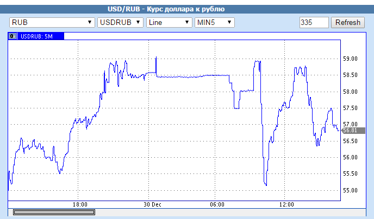
Task: Focus the input field containing 335
Action: point(314,22)
